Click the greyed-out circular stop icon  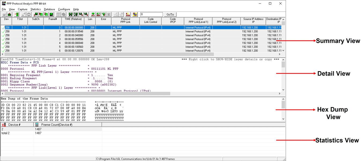coord(29,14)
